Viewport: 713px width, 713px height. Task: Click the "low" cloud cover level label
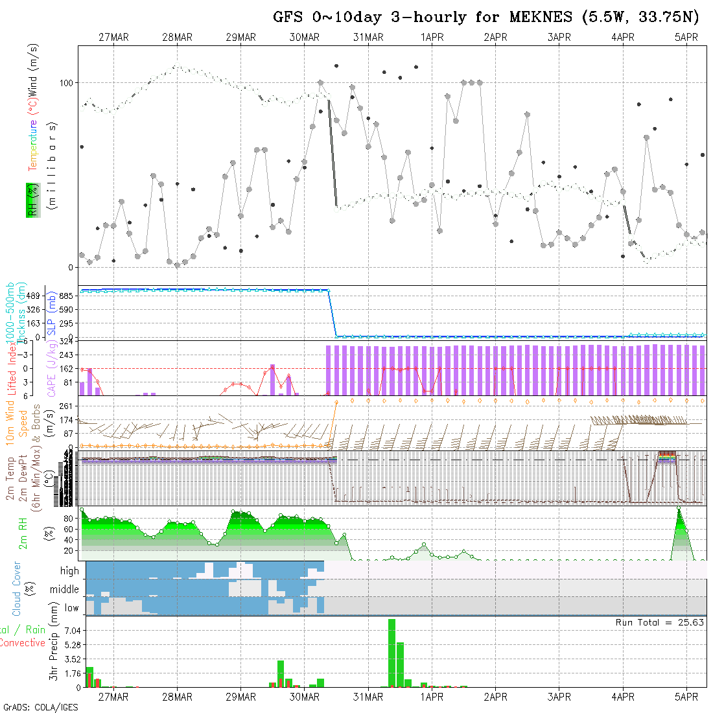tap(71, 608)
